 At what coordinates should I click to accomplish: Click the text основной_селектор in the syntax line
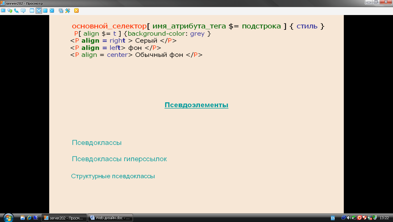click(x=110, y=26)
